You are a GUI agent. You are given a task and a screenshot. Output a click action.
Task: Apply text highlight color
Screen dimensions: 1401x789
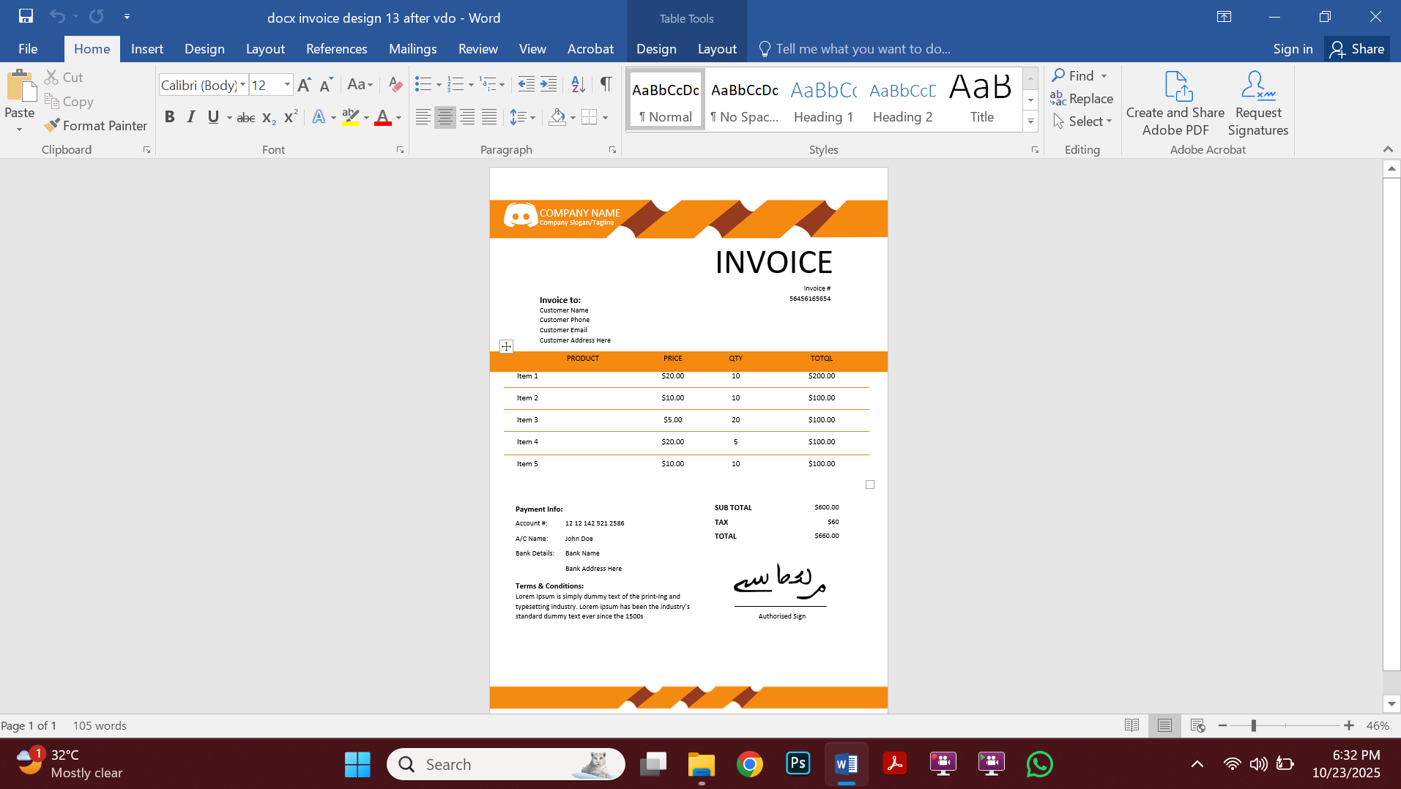click(352, 116)
